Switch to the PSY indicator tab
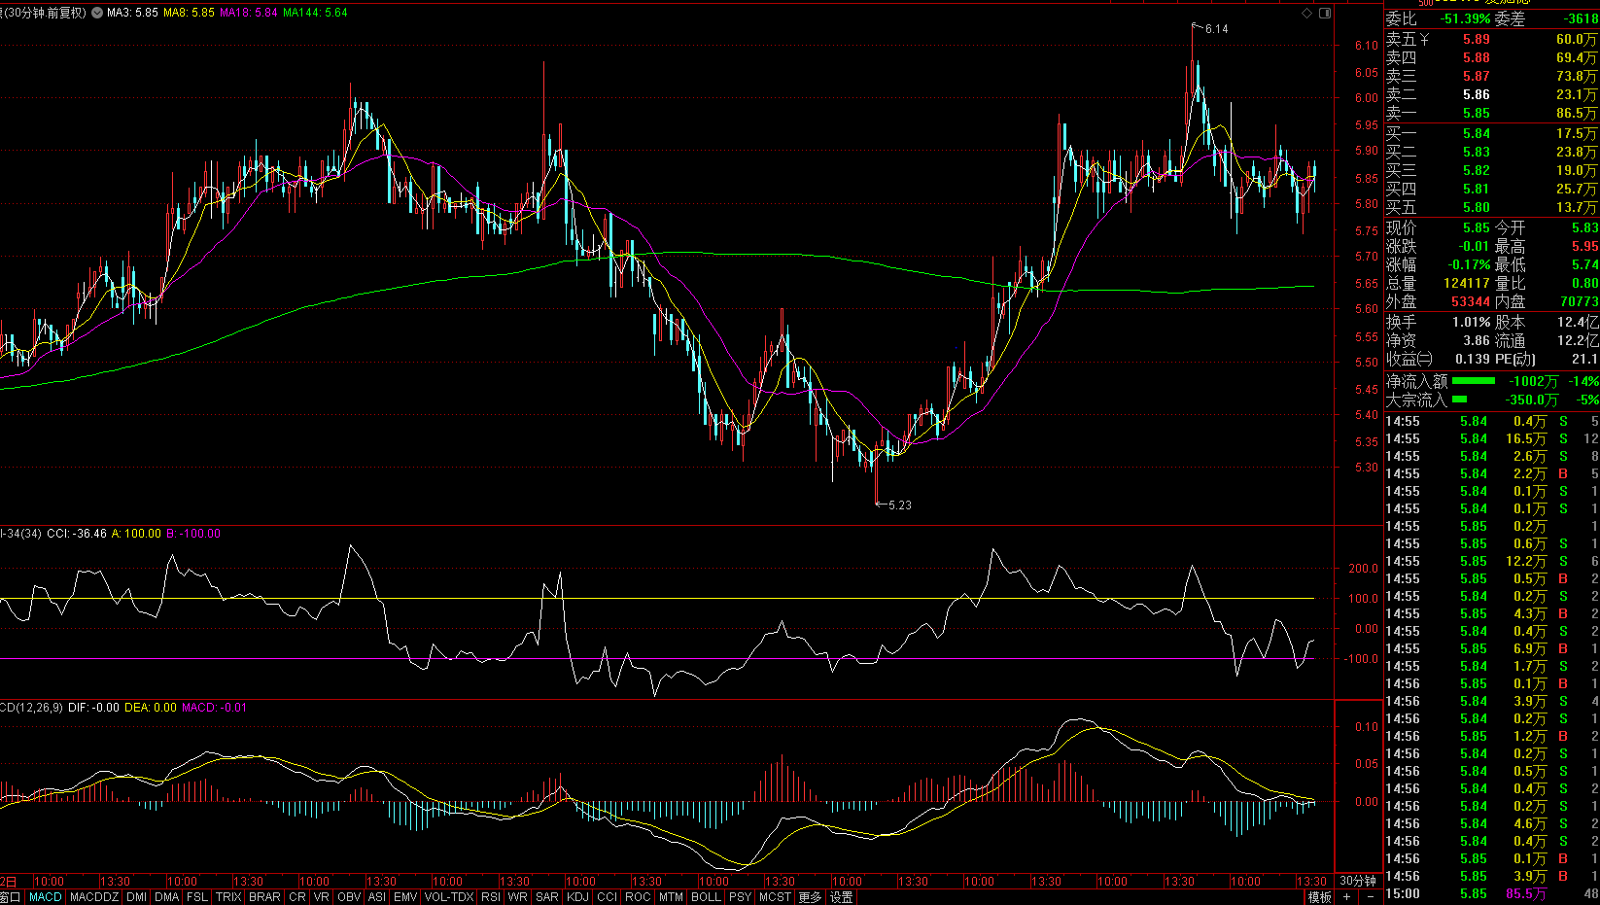This screenshot has height=905, width=1600. (x=741, y=897)
